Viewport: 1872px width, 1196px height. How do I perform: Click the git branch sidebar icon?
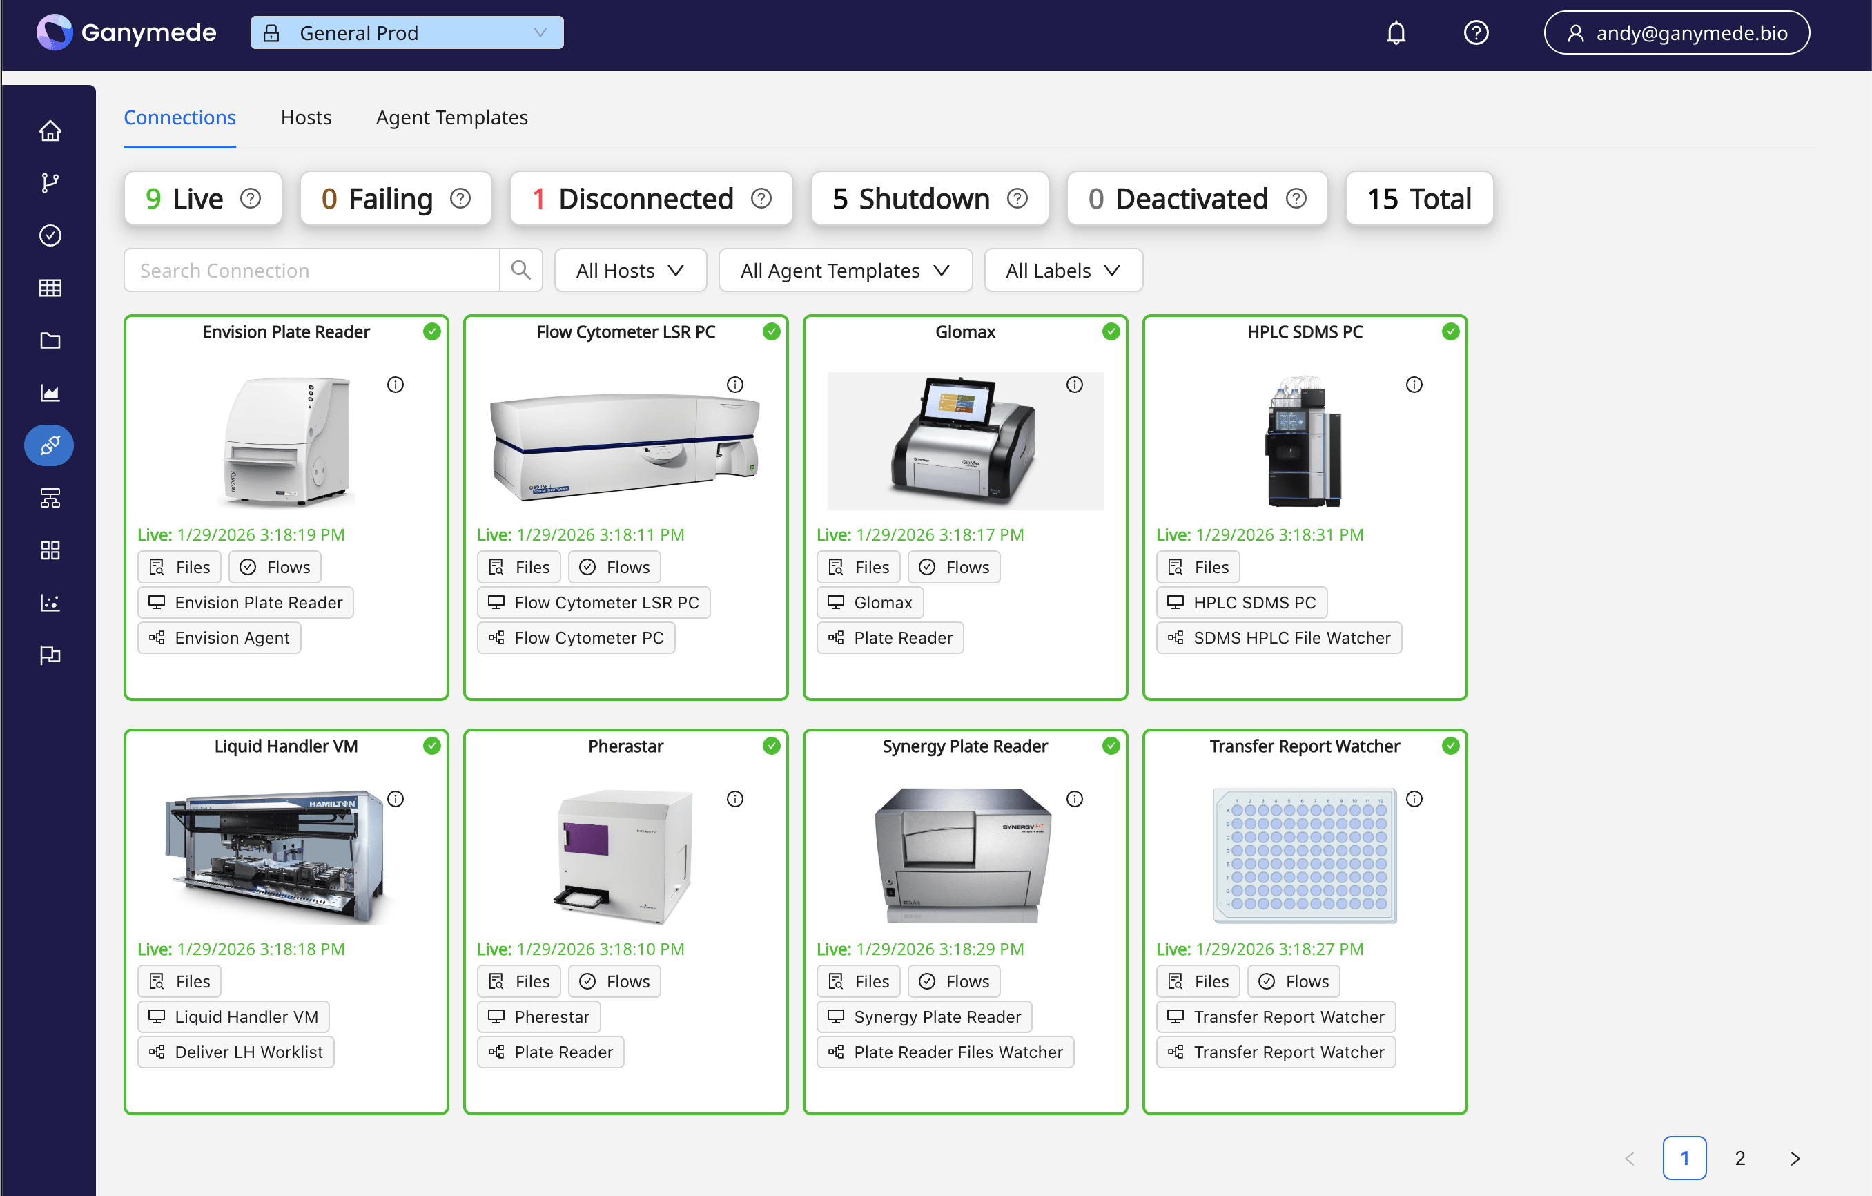[x=50, y=183]
